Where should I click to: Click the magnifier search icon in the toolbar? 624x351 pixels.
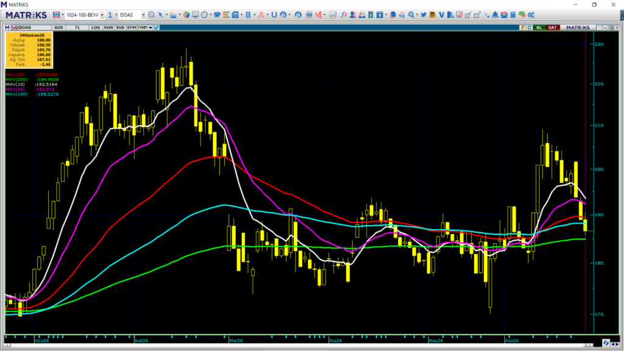tap(151, 15)
